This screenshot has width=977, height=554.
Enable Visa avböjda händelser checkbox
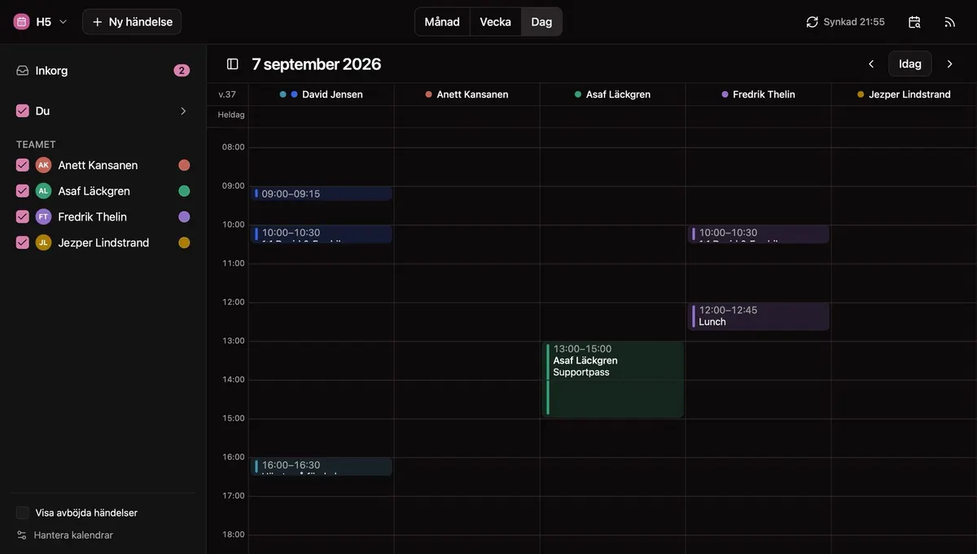point(23,513)
